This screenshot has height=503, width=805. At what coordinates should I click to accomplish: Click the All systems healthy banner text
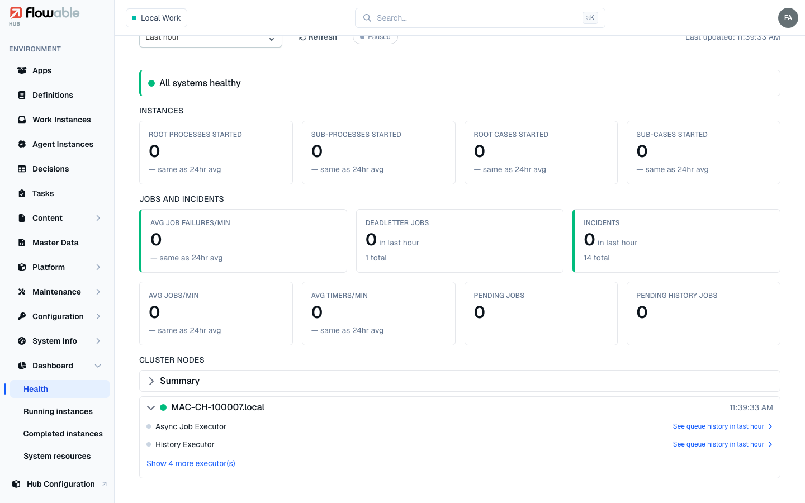[200, 83]
